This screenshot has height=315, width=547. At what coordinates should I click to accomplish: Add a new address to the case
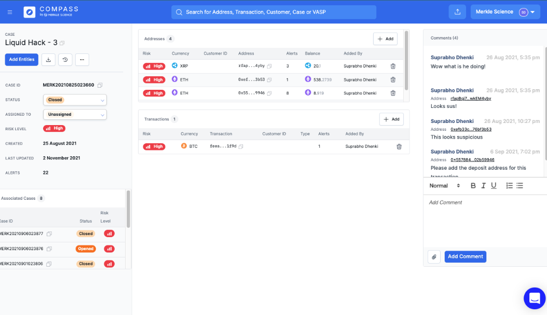click(x=385, y=39)
